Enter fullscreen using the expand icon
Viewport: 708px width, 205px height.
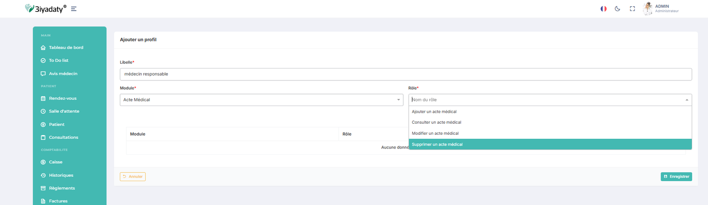pos(632,9)
